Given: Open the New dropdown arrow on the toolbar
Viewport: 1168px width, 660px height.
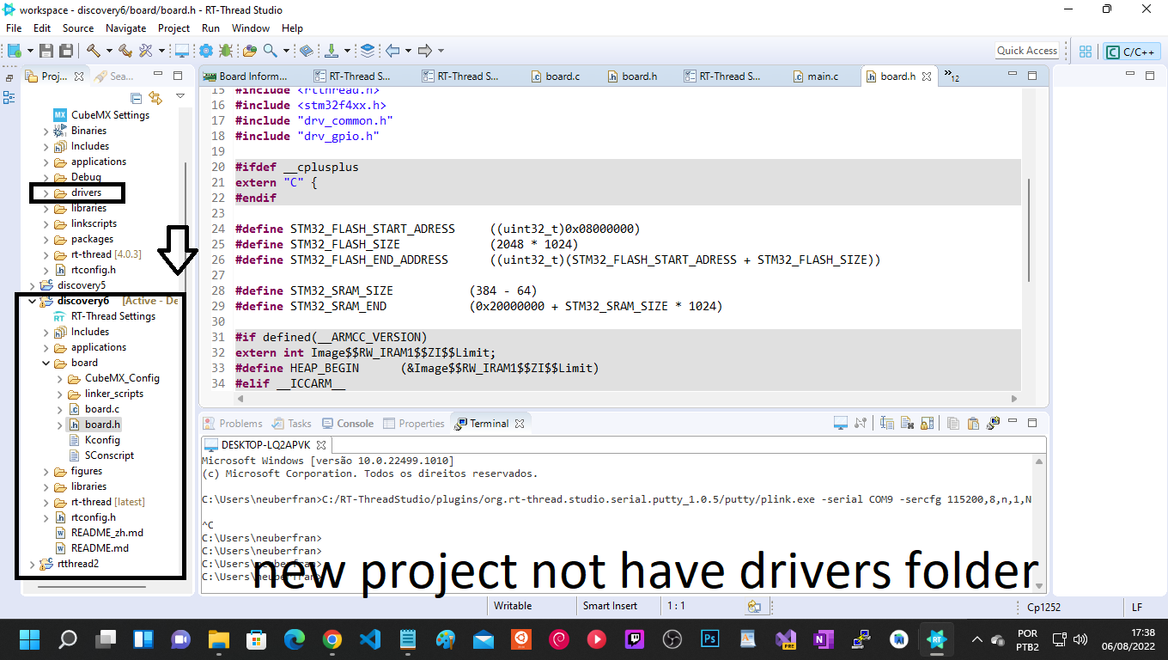Looking at the screenshot, I should click(x=28, y=52).
